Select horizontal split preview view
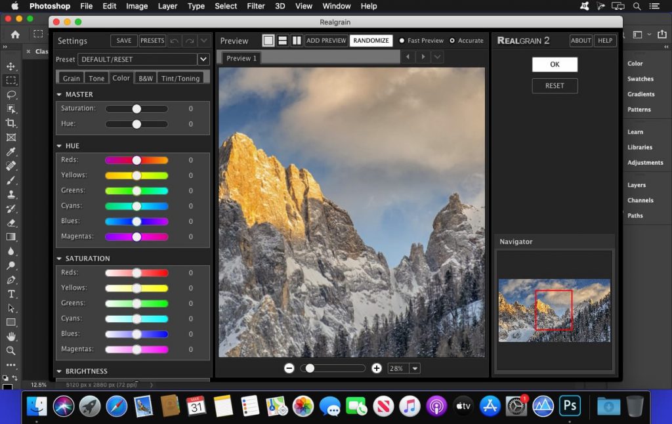Screen dimensions: 672x424 tap(283, 40)
